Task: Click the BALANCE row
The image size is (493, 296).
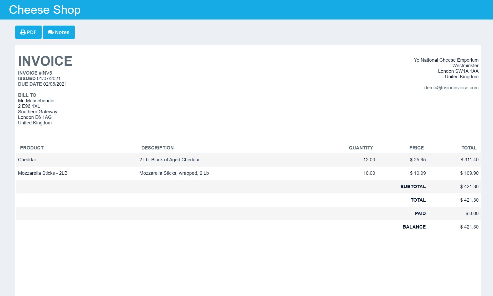Action: pos(414,227)
